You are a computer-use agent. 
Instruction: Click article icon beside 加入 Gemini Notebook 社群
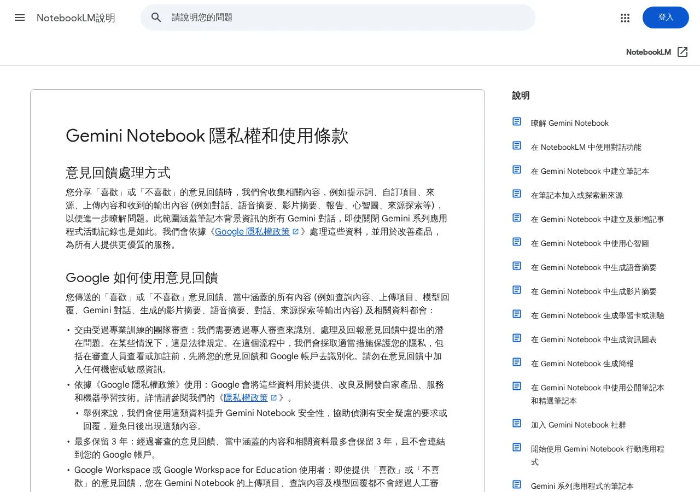pos(517,423)
